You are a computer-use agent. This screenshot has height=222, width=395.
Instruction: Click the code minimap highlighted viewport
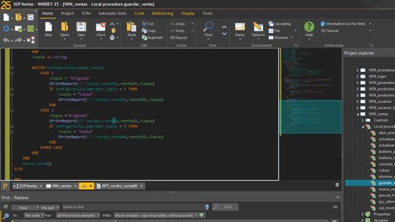311,117
